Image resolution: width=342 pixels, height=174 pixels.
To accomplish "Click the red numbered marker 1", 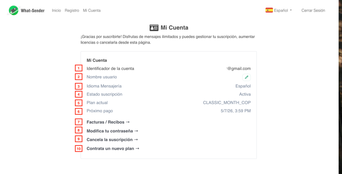I will [x=78, y=68].
